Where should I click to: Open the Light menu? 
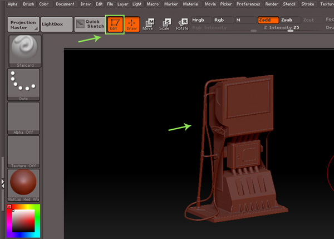(x=137, y=4)
